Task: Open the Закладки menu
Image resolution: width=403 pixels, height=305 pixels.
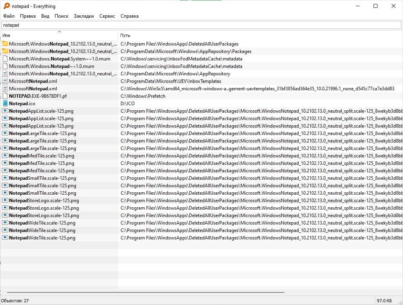Action: pos(84,16)
